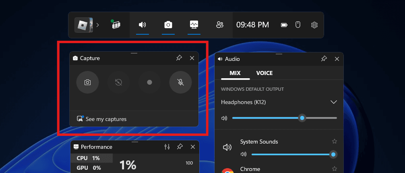The height and width of the screenshot is (173, 405).
Task: Pin the Capture widget
Action: click(x=179, y=58)
